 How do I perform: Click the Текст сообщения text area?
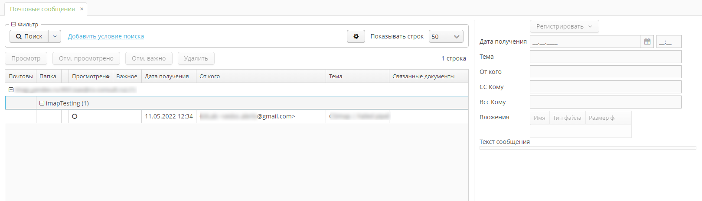(x=588, y=148)
